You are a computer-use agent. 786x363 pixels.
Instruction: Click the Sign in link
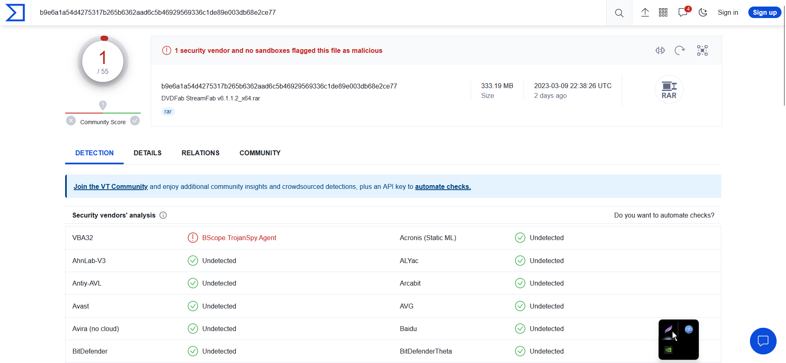(x=728, y=13)
